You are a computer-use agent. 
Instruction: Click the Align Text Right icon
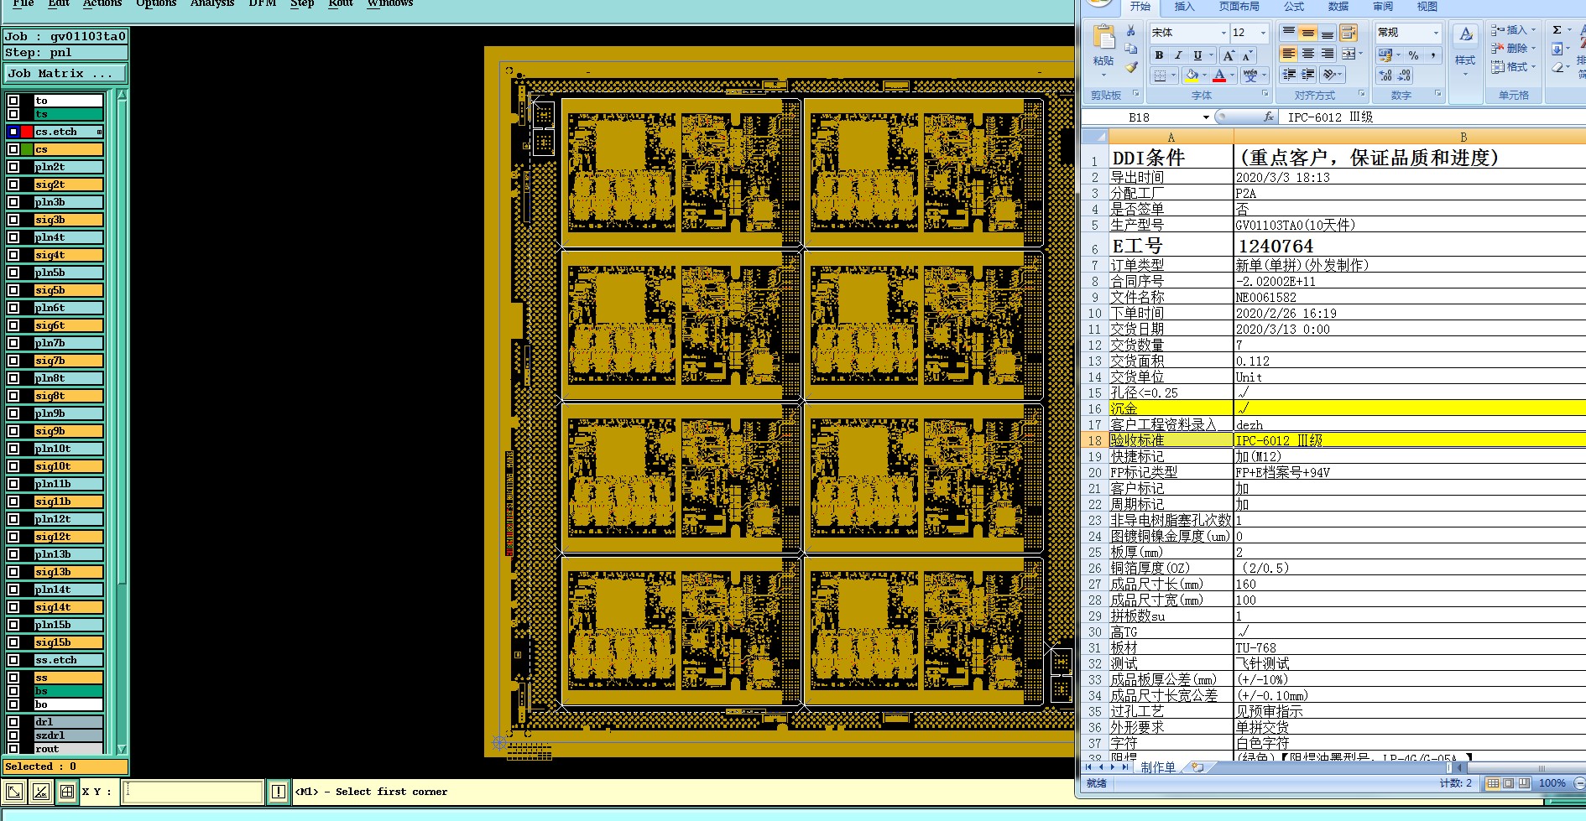1328,54
